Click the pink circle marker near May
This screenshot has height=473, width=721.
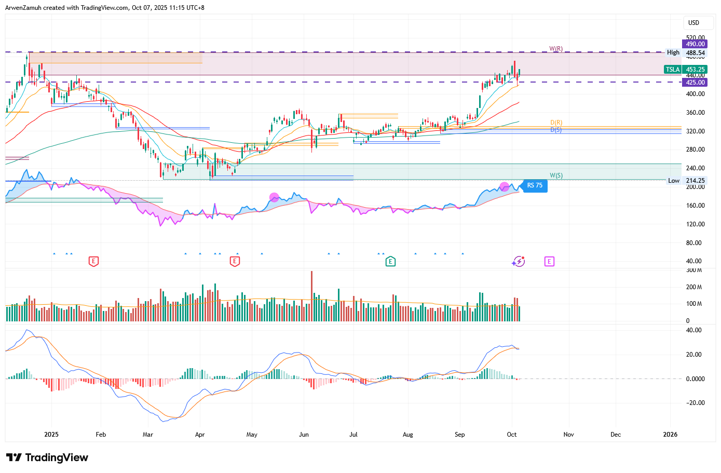coord(274,197)
